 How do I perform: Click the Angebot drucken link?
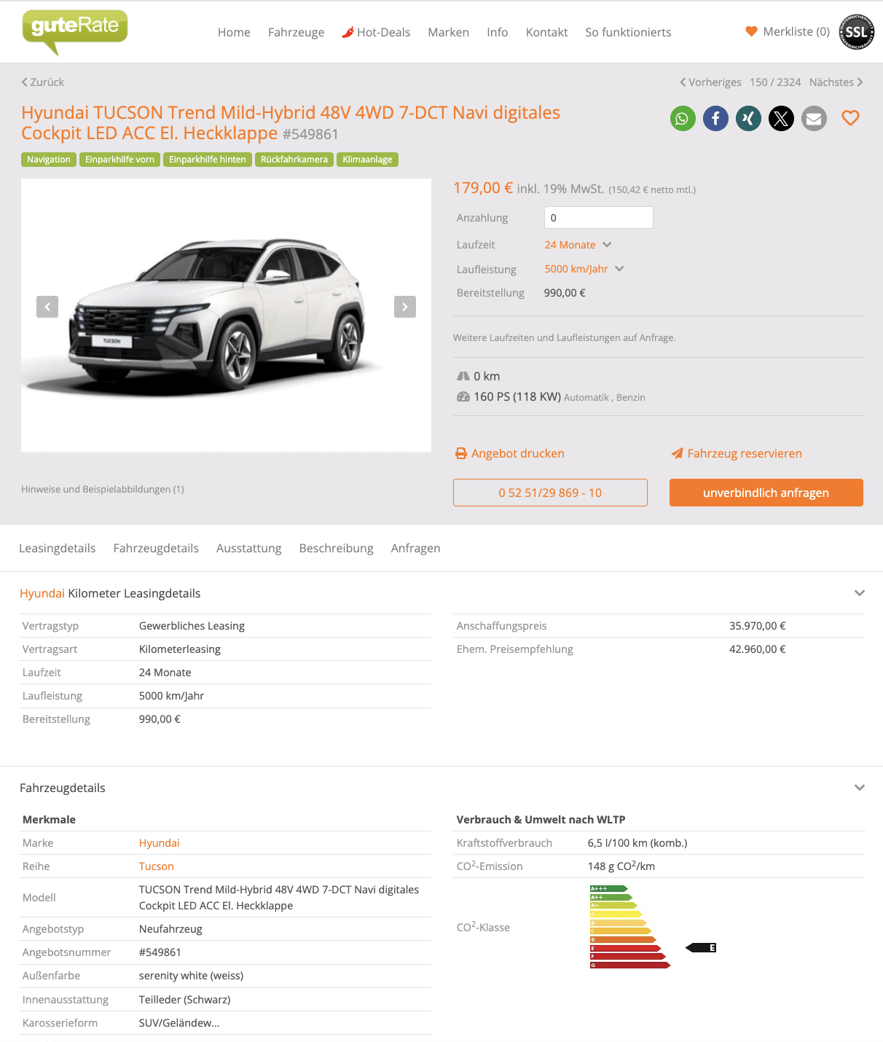(x=509, y=453)
